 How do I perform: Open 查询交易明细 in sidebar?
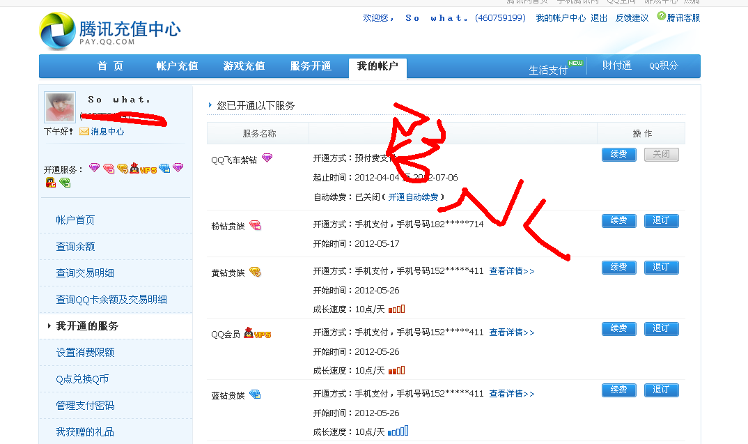85,273
